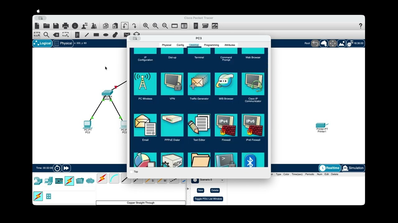Click the new file toolbar icon
398x223 pixels.
tap(37, 26)
